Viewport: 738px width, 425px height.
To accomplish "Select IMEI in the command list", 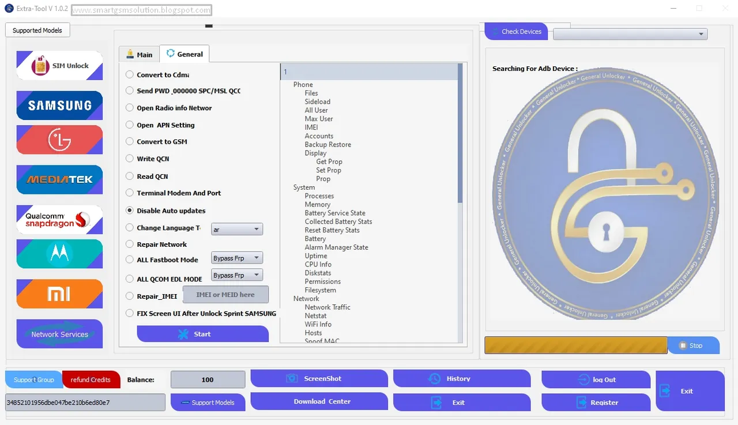I will click(311, 127).
